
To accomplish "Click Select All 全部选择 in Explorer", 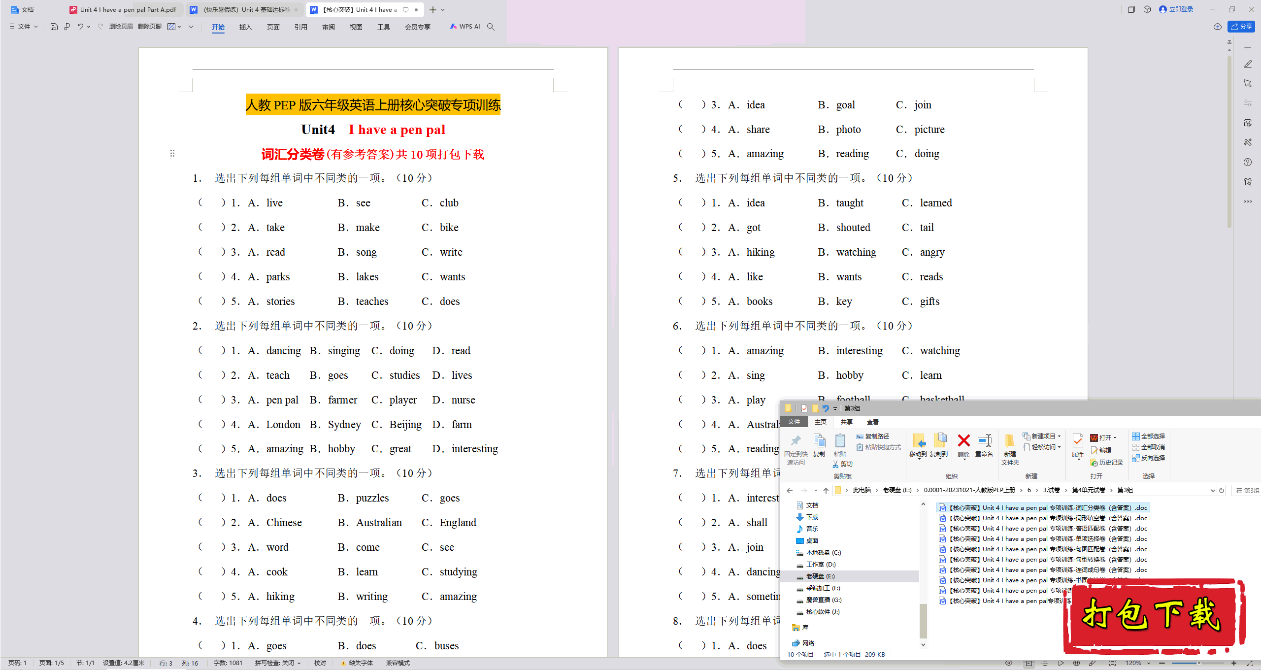I will [x=1148, y=436].
